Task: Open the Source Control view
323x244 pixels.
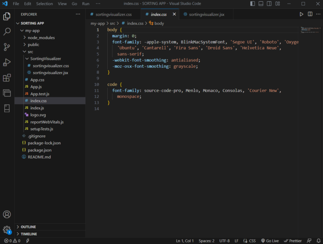Action: 7,47
